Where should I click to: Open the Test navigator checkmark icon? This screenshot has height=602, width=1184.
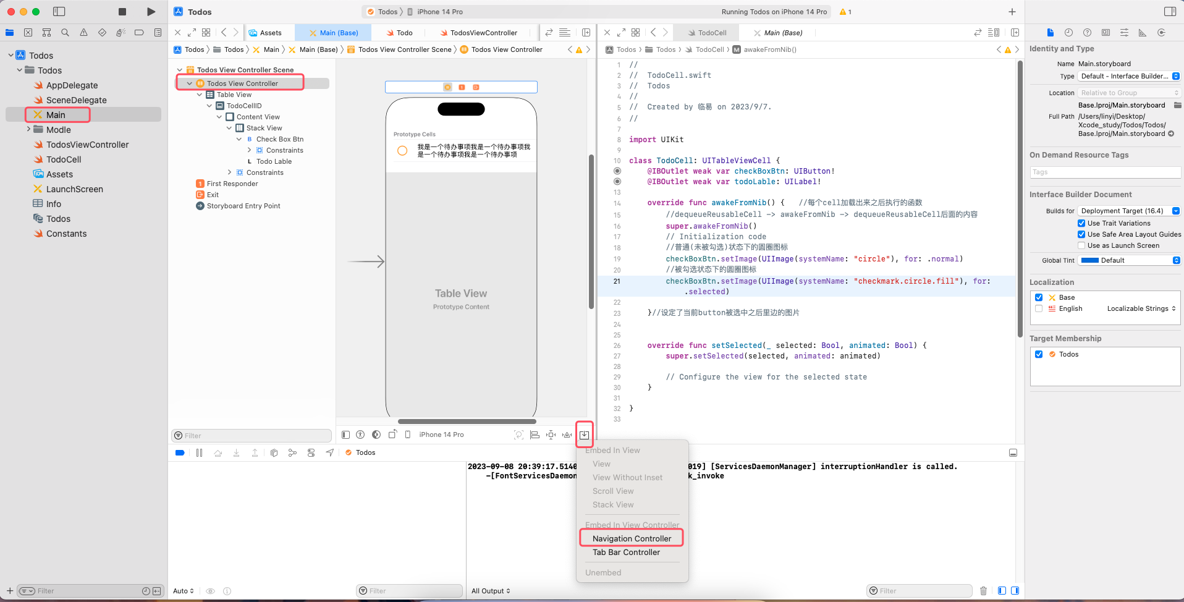point(102,32)
